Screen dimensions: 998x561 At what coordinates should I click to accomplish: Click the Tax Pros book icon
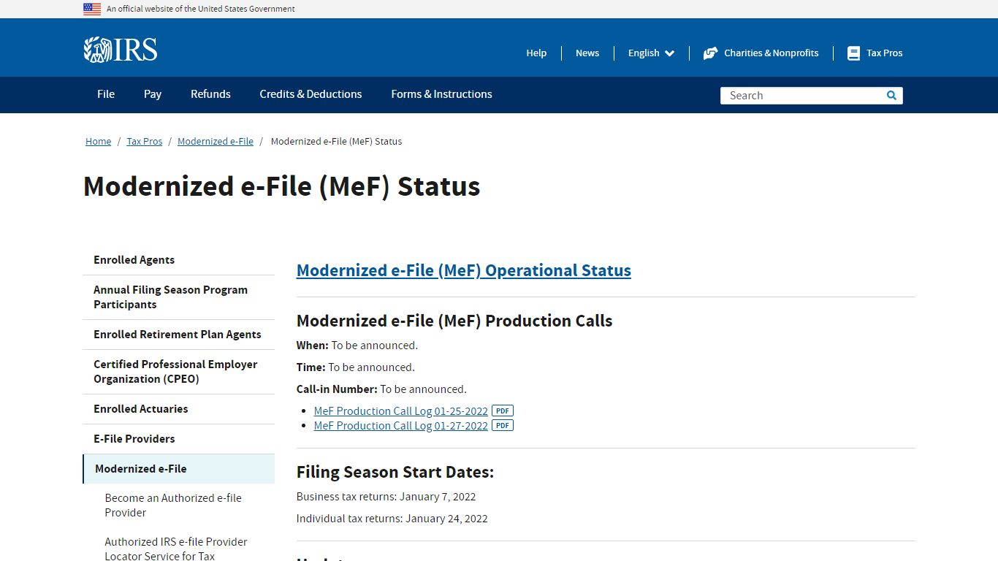tap(853, 53)
